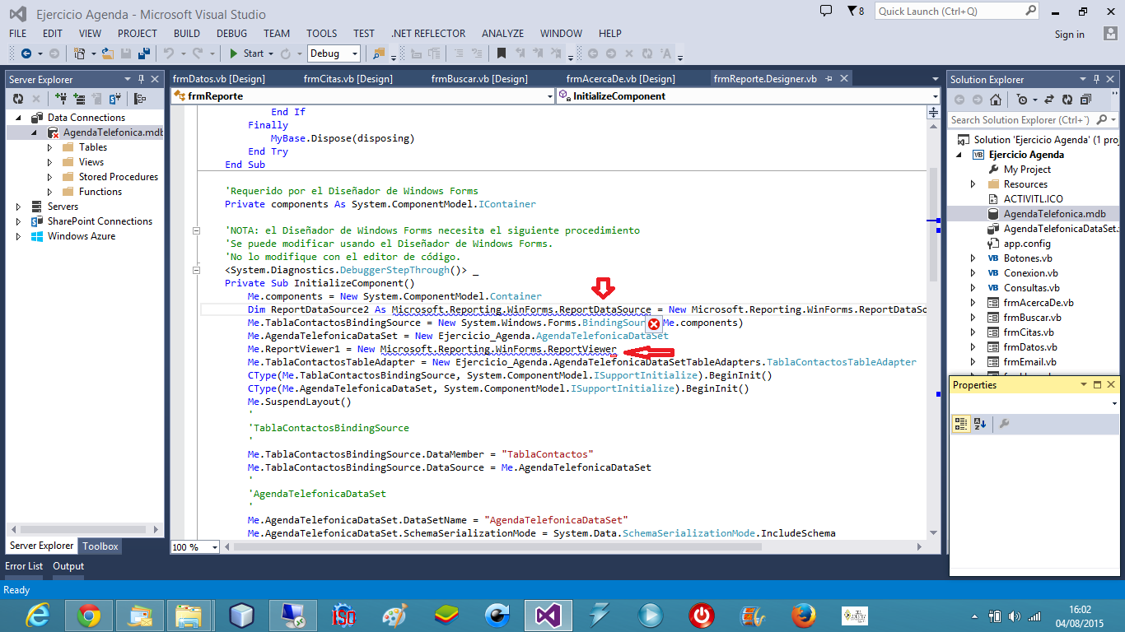Open Firefox from the Windows taskbar

pos(802,616)
